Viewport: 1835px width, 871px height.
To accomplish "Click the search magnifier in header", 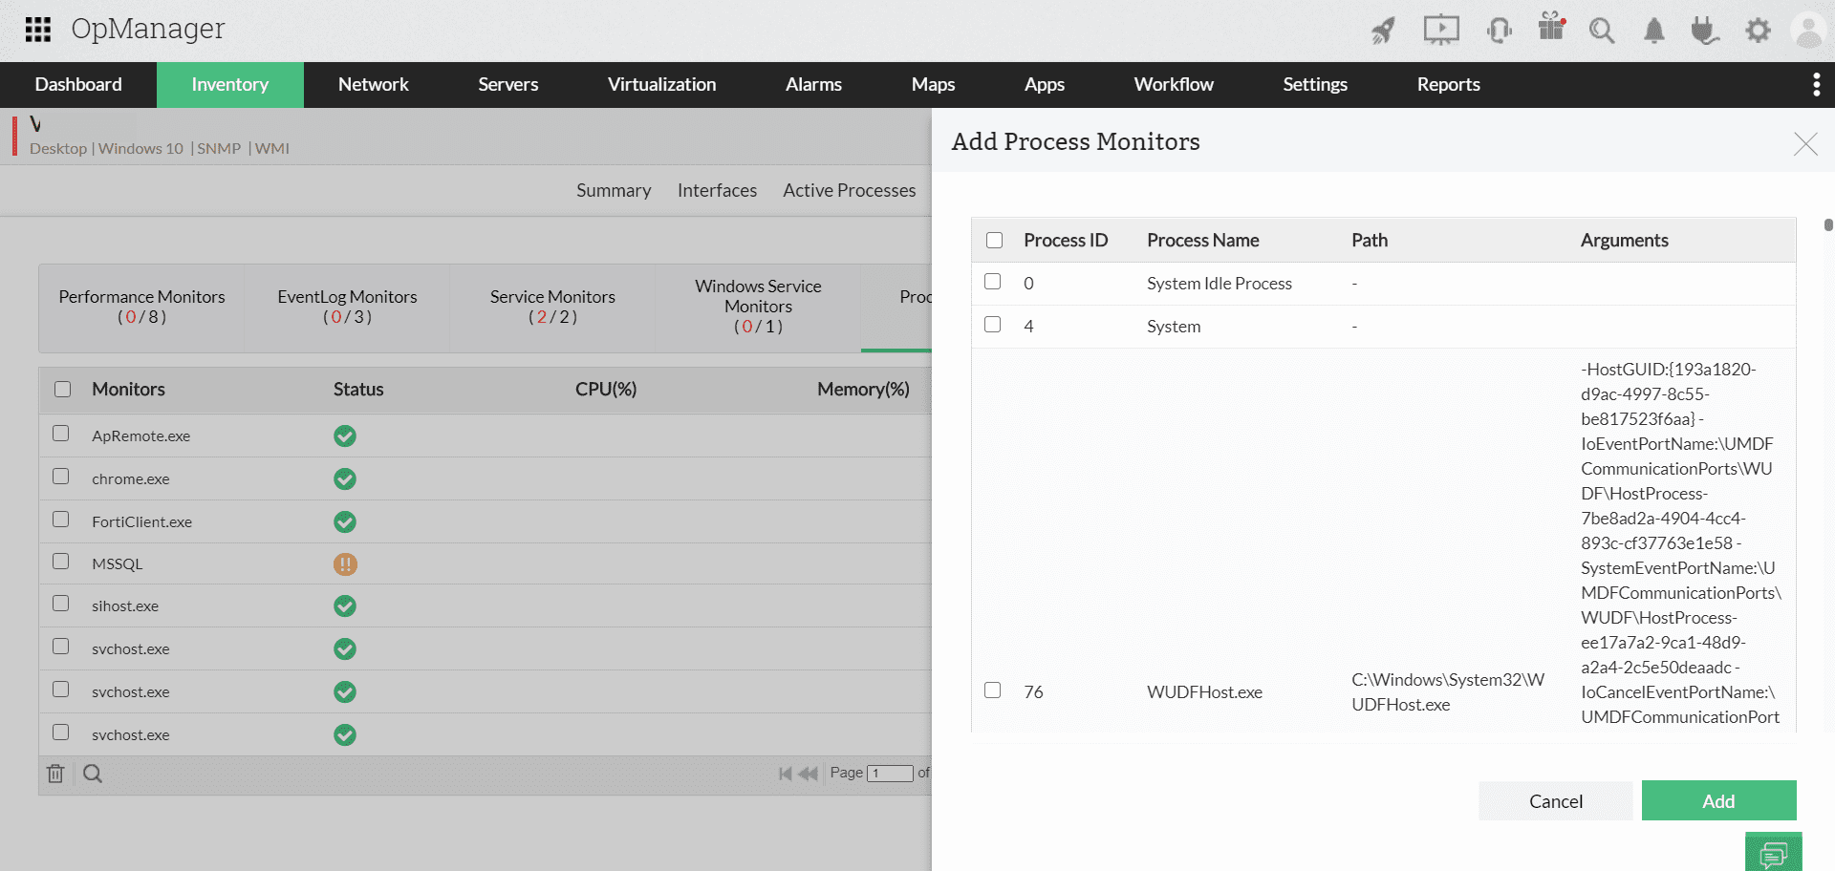I will click(1602, 31).
